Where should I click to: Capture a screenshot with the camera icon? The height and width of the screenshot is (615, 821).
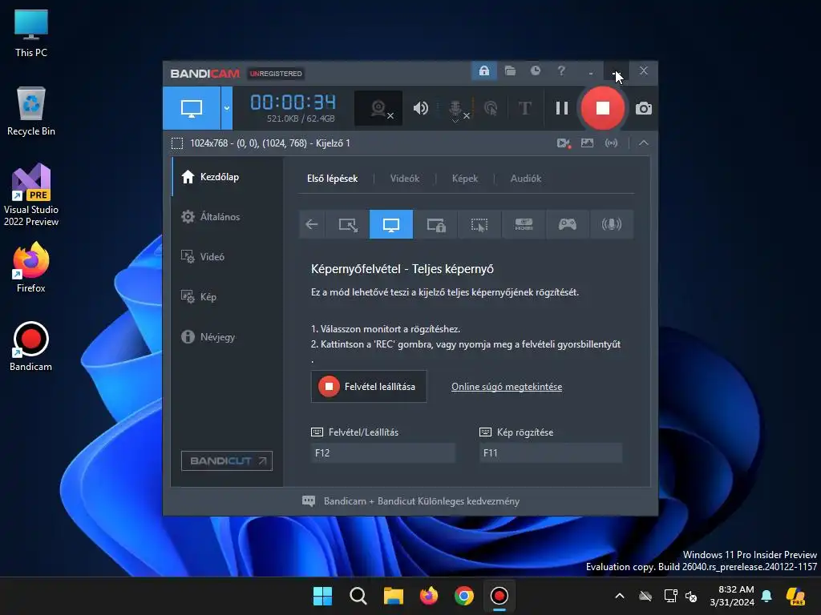644,108
